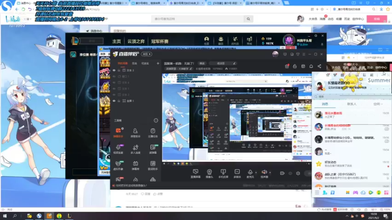Toggle visibility of layer 文本 6

114,83
